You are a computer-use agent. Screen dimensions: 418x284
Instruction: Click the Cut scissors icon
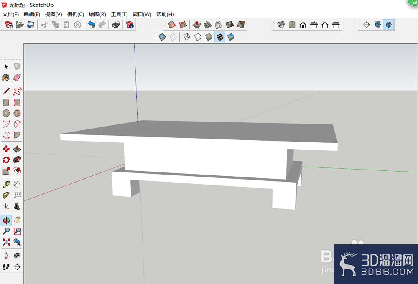[45, 25]
